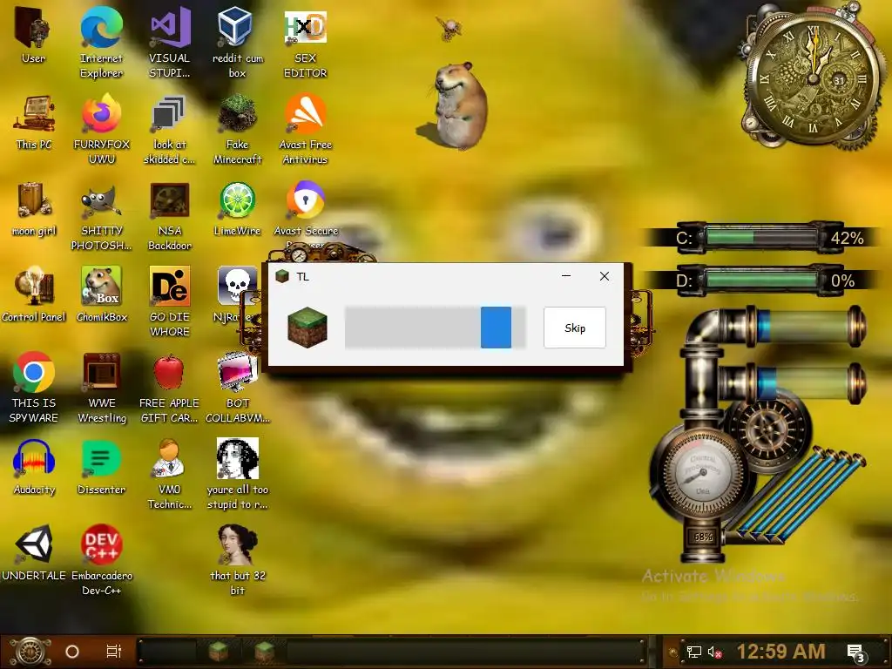Open the De icon labeled GO DIE

(170, 301)
